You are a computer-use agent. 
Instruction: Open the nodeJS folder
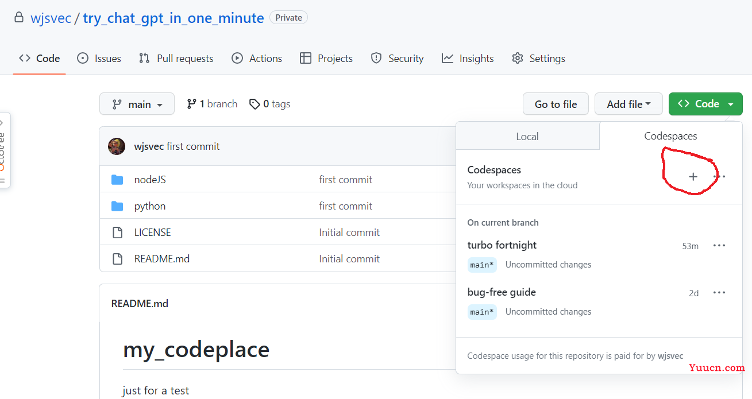coord(150,180)
